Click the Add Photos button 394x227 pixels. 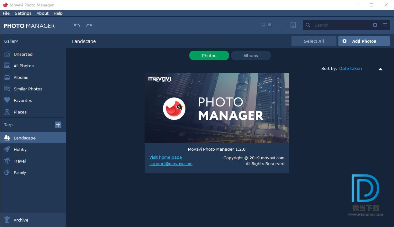(364, 41)
